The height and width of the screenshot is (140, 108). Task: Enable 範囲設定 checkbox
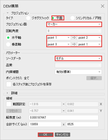(x=9, y=104)
